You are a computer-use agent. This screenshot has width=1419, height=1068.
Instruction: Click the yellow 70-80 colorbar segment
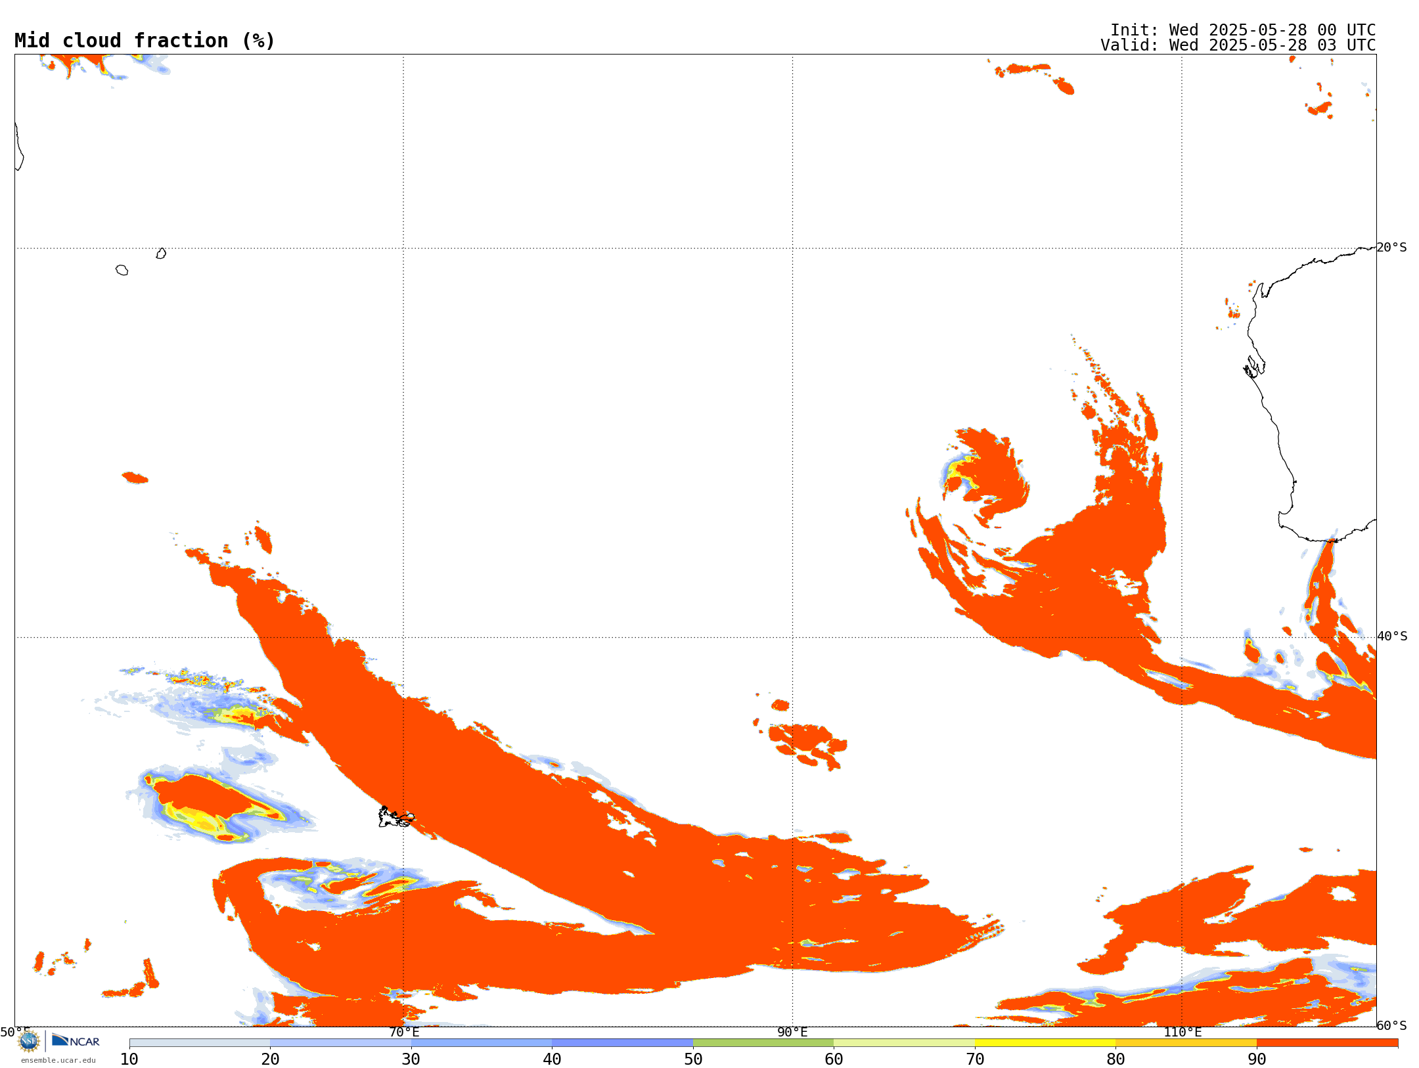point(1045,1043)
